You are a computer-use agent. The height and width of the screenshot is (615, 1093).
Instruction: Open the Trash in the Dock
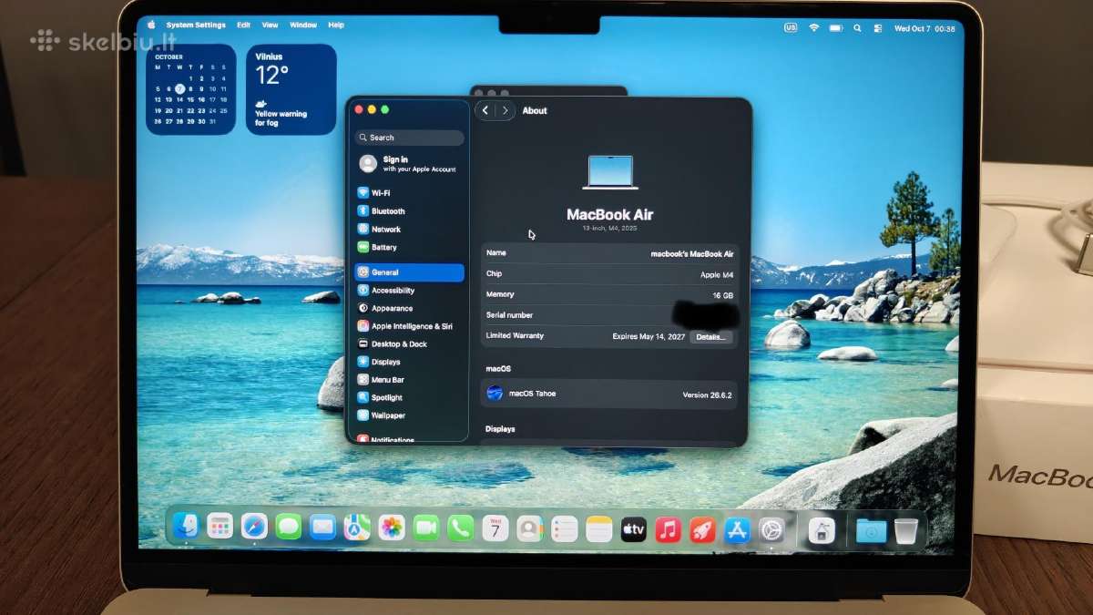click(x=906, y=531)
